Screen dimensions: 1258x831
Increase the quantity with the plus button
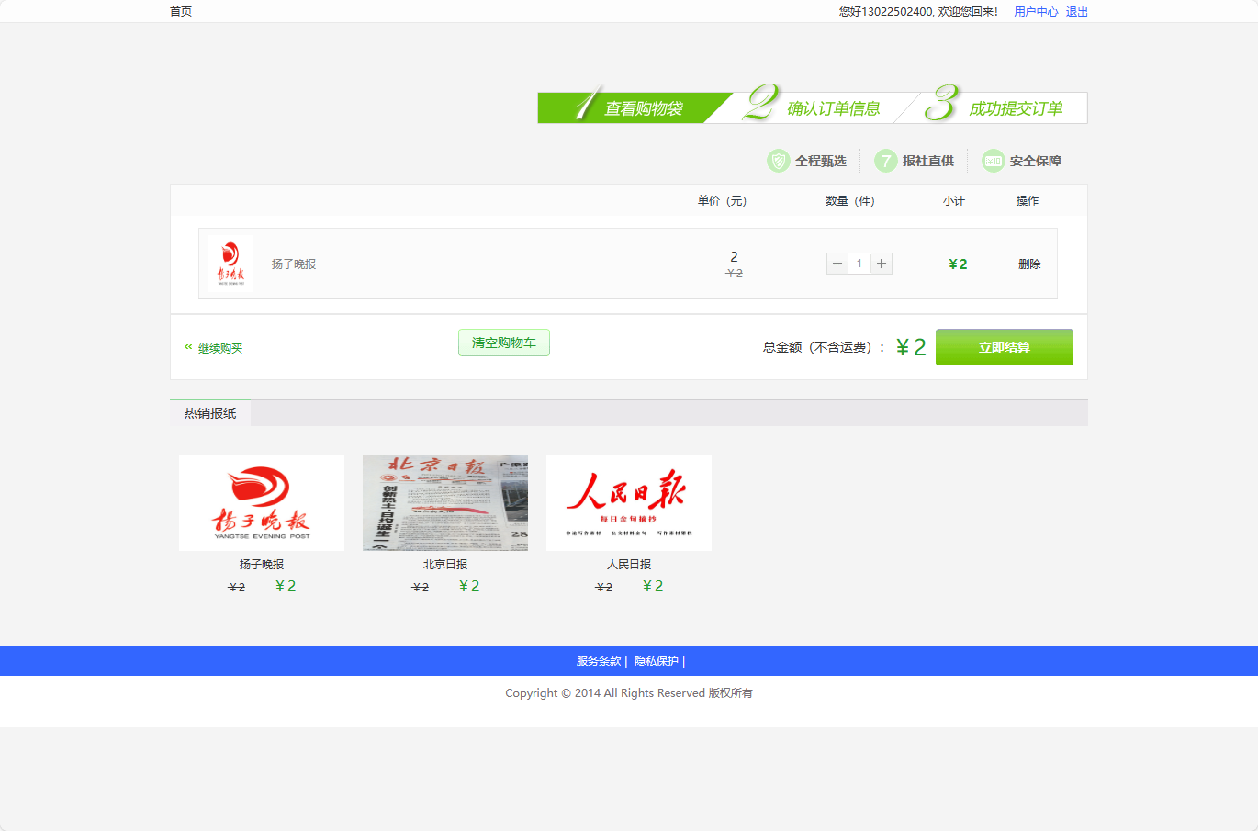point(881,264)
